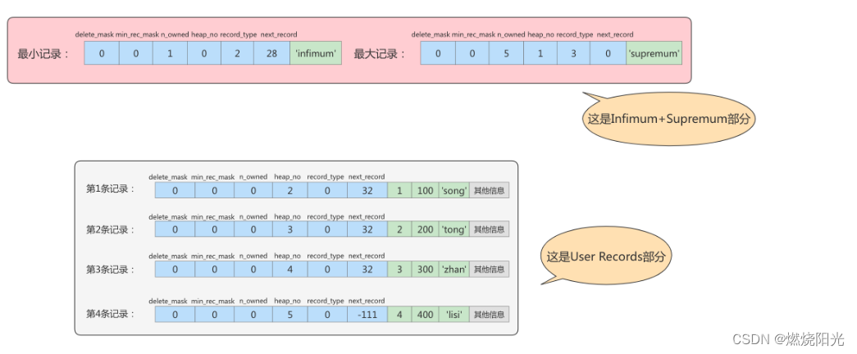Screen dimensions: 857x354
Task: Click the 其他信息 box in the first record
Action: coord(489,190)
